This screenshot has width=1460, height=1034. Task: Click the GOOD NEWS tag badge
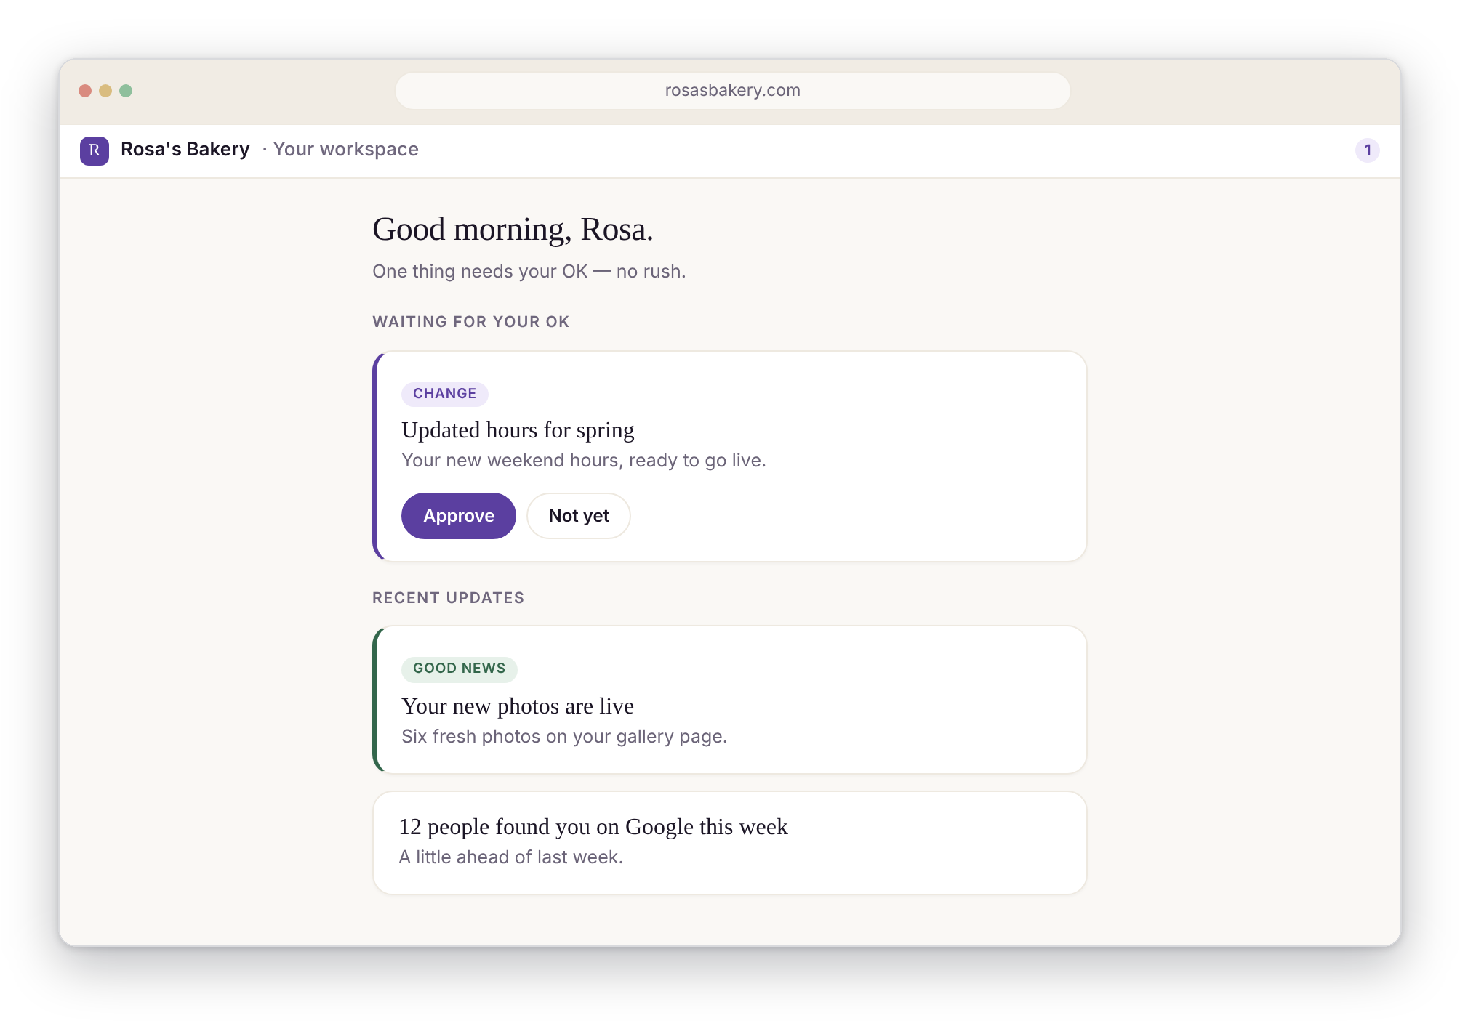(460, 669)
